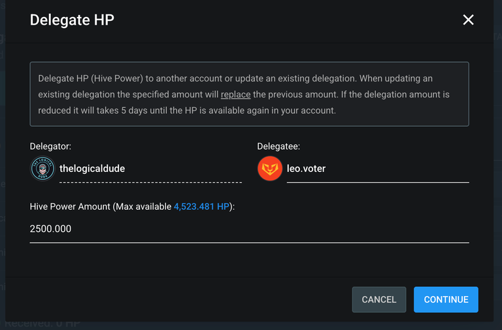502x330 pixels.
Task: Click the leo.voter lion avatar
Action: click(x=270, y=169)
